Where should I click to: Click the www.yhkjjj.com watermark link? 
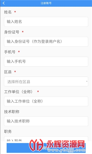point(66,150)
